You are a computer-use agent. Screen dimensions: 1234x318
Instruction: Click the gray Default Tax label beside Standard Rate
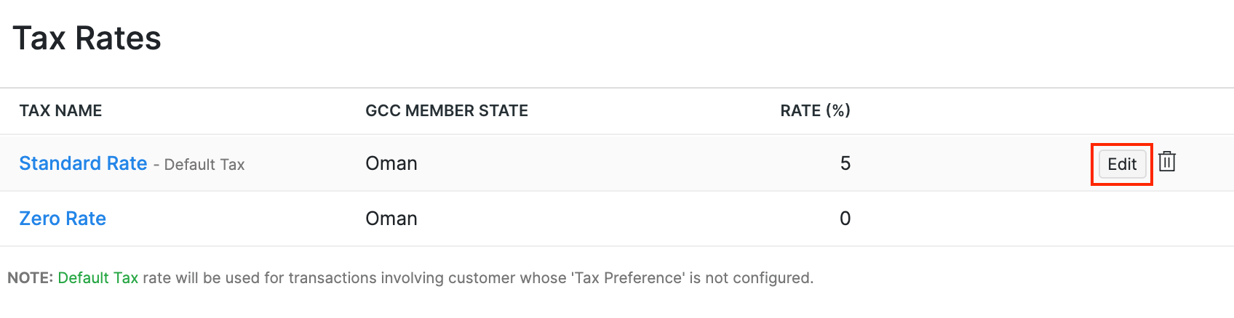[204, 165]
